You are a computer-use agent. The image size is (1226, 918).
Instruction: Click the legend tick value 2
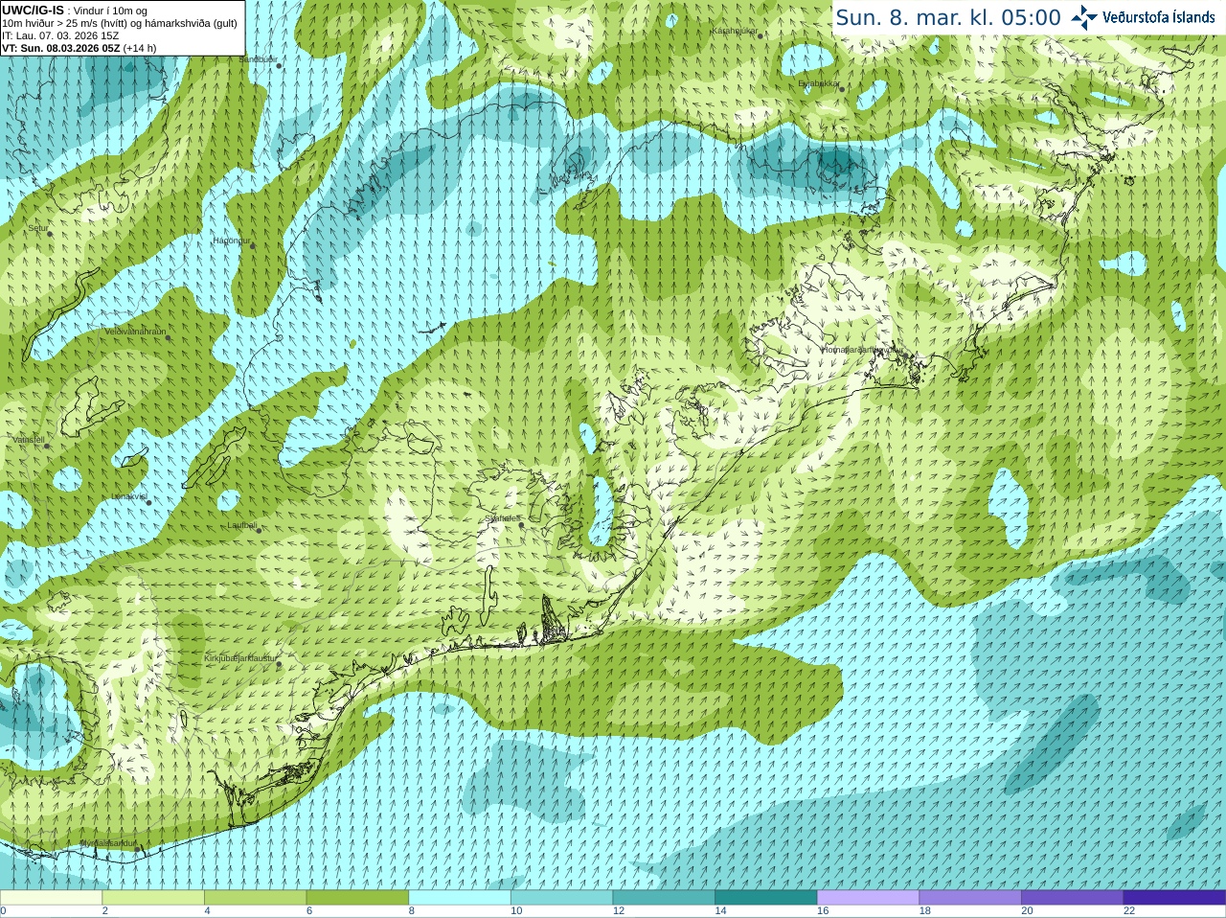coord(105,911)
